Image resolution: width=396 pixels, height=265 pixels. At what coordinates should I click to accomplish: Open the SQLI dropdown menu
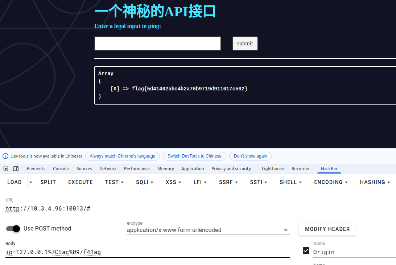tap(145, 182)
